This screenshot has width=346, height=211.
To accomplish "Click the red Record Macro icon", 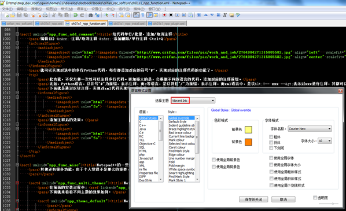I will click(x=164, y=15).
